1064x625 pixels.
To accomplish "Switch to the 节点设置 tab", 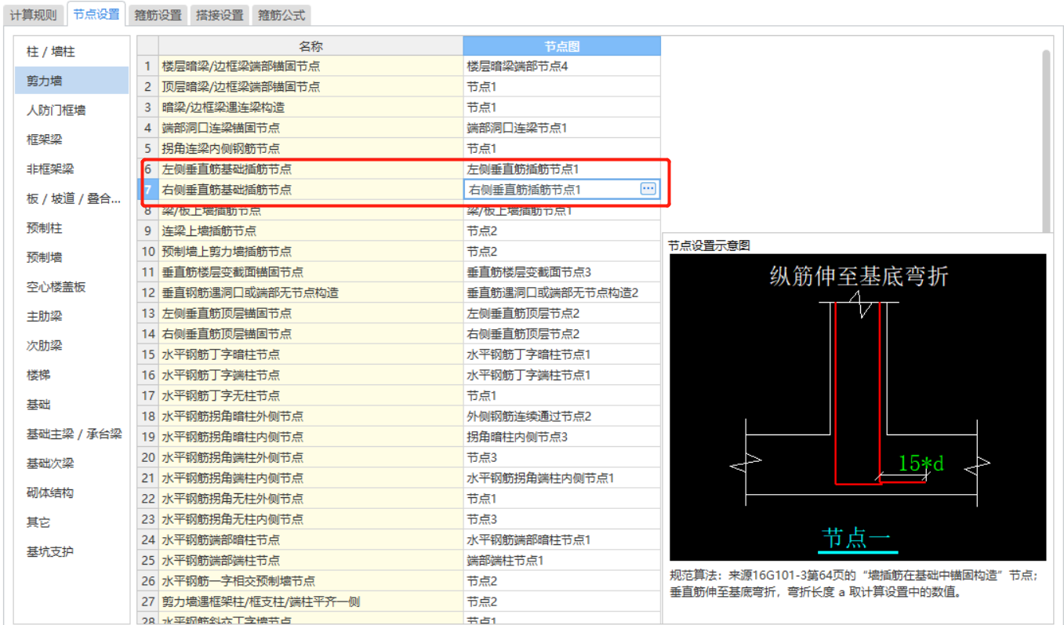I will (x=96, y=14).
